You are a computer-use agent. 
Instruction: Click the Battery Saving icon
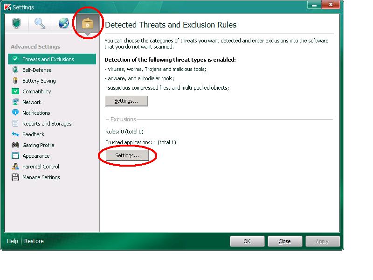pyautogui.click(x=15, y=81)
